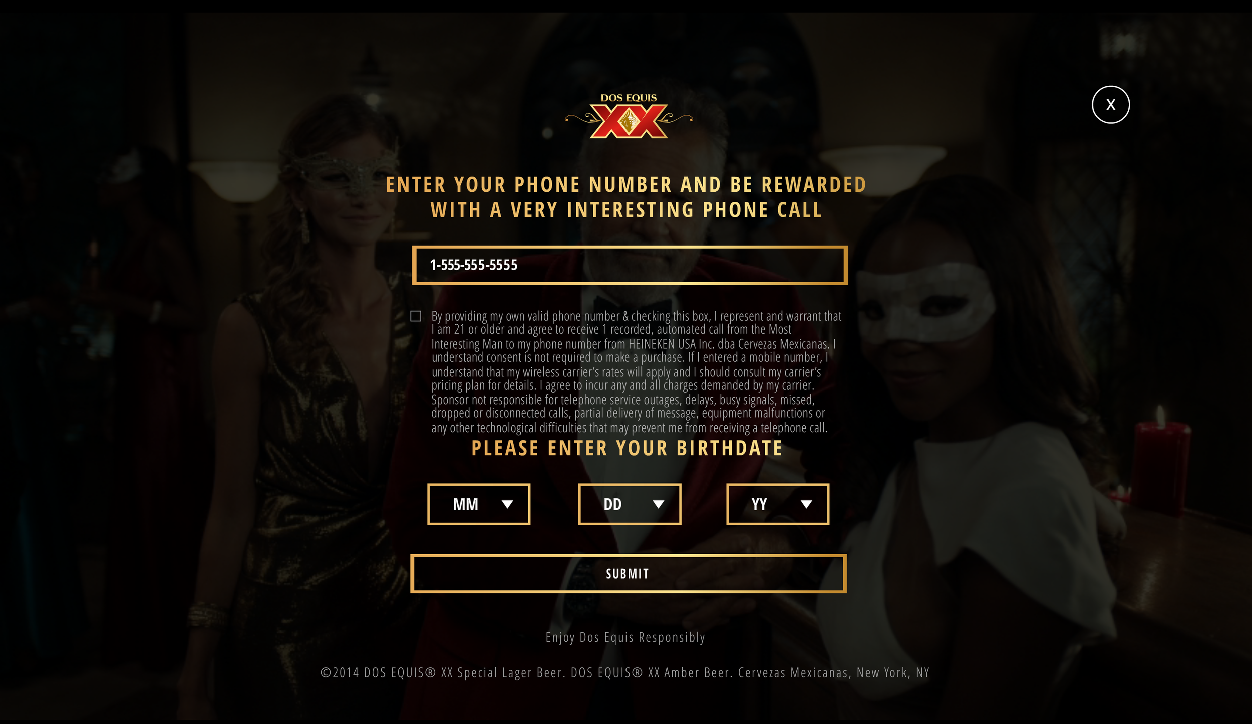Focus the phone number input field
The width and height of the screenshot is (1252, 724).
630,265
